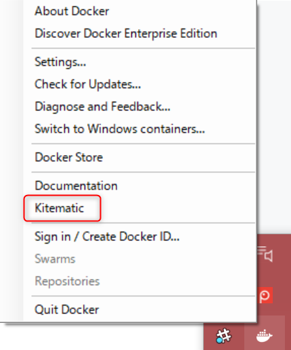291x350 pixels.
Task: Choose Check for Updates...
Action: click(88, 84)
